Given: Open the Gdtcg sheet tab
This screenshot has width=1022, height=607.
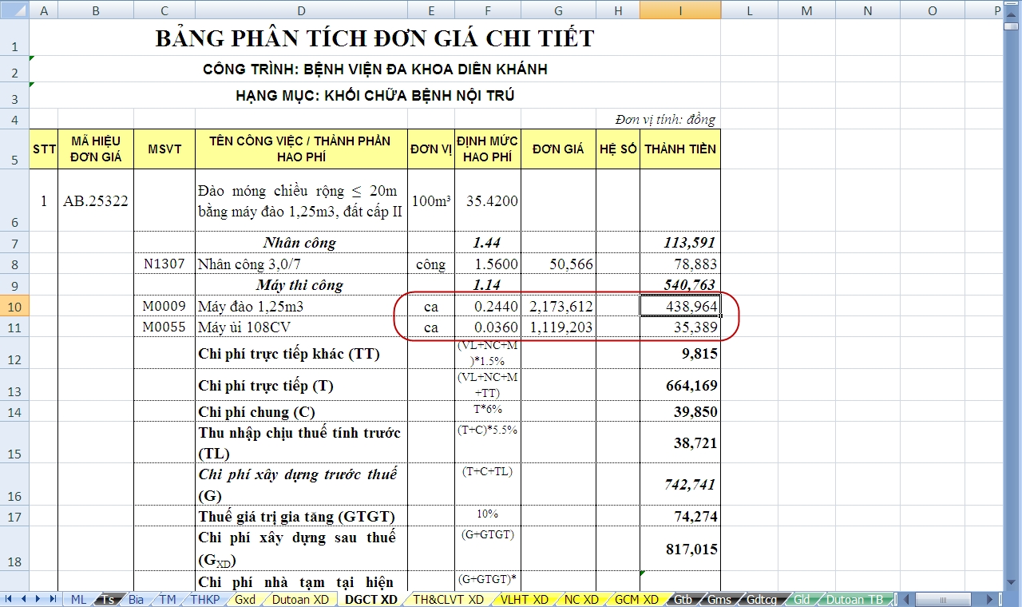Looking at the screenshot, I should click(761, 599).
